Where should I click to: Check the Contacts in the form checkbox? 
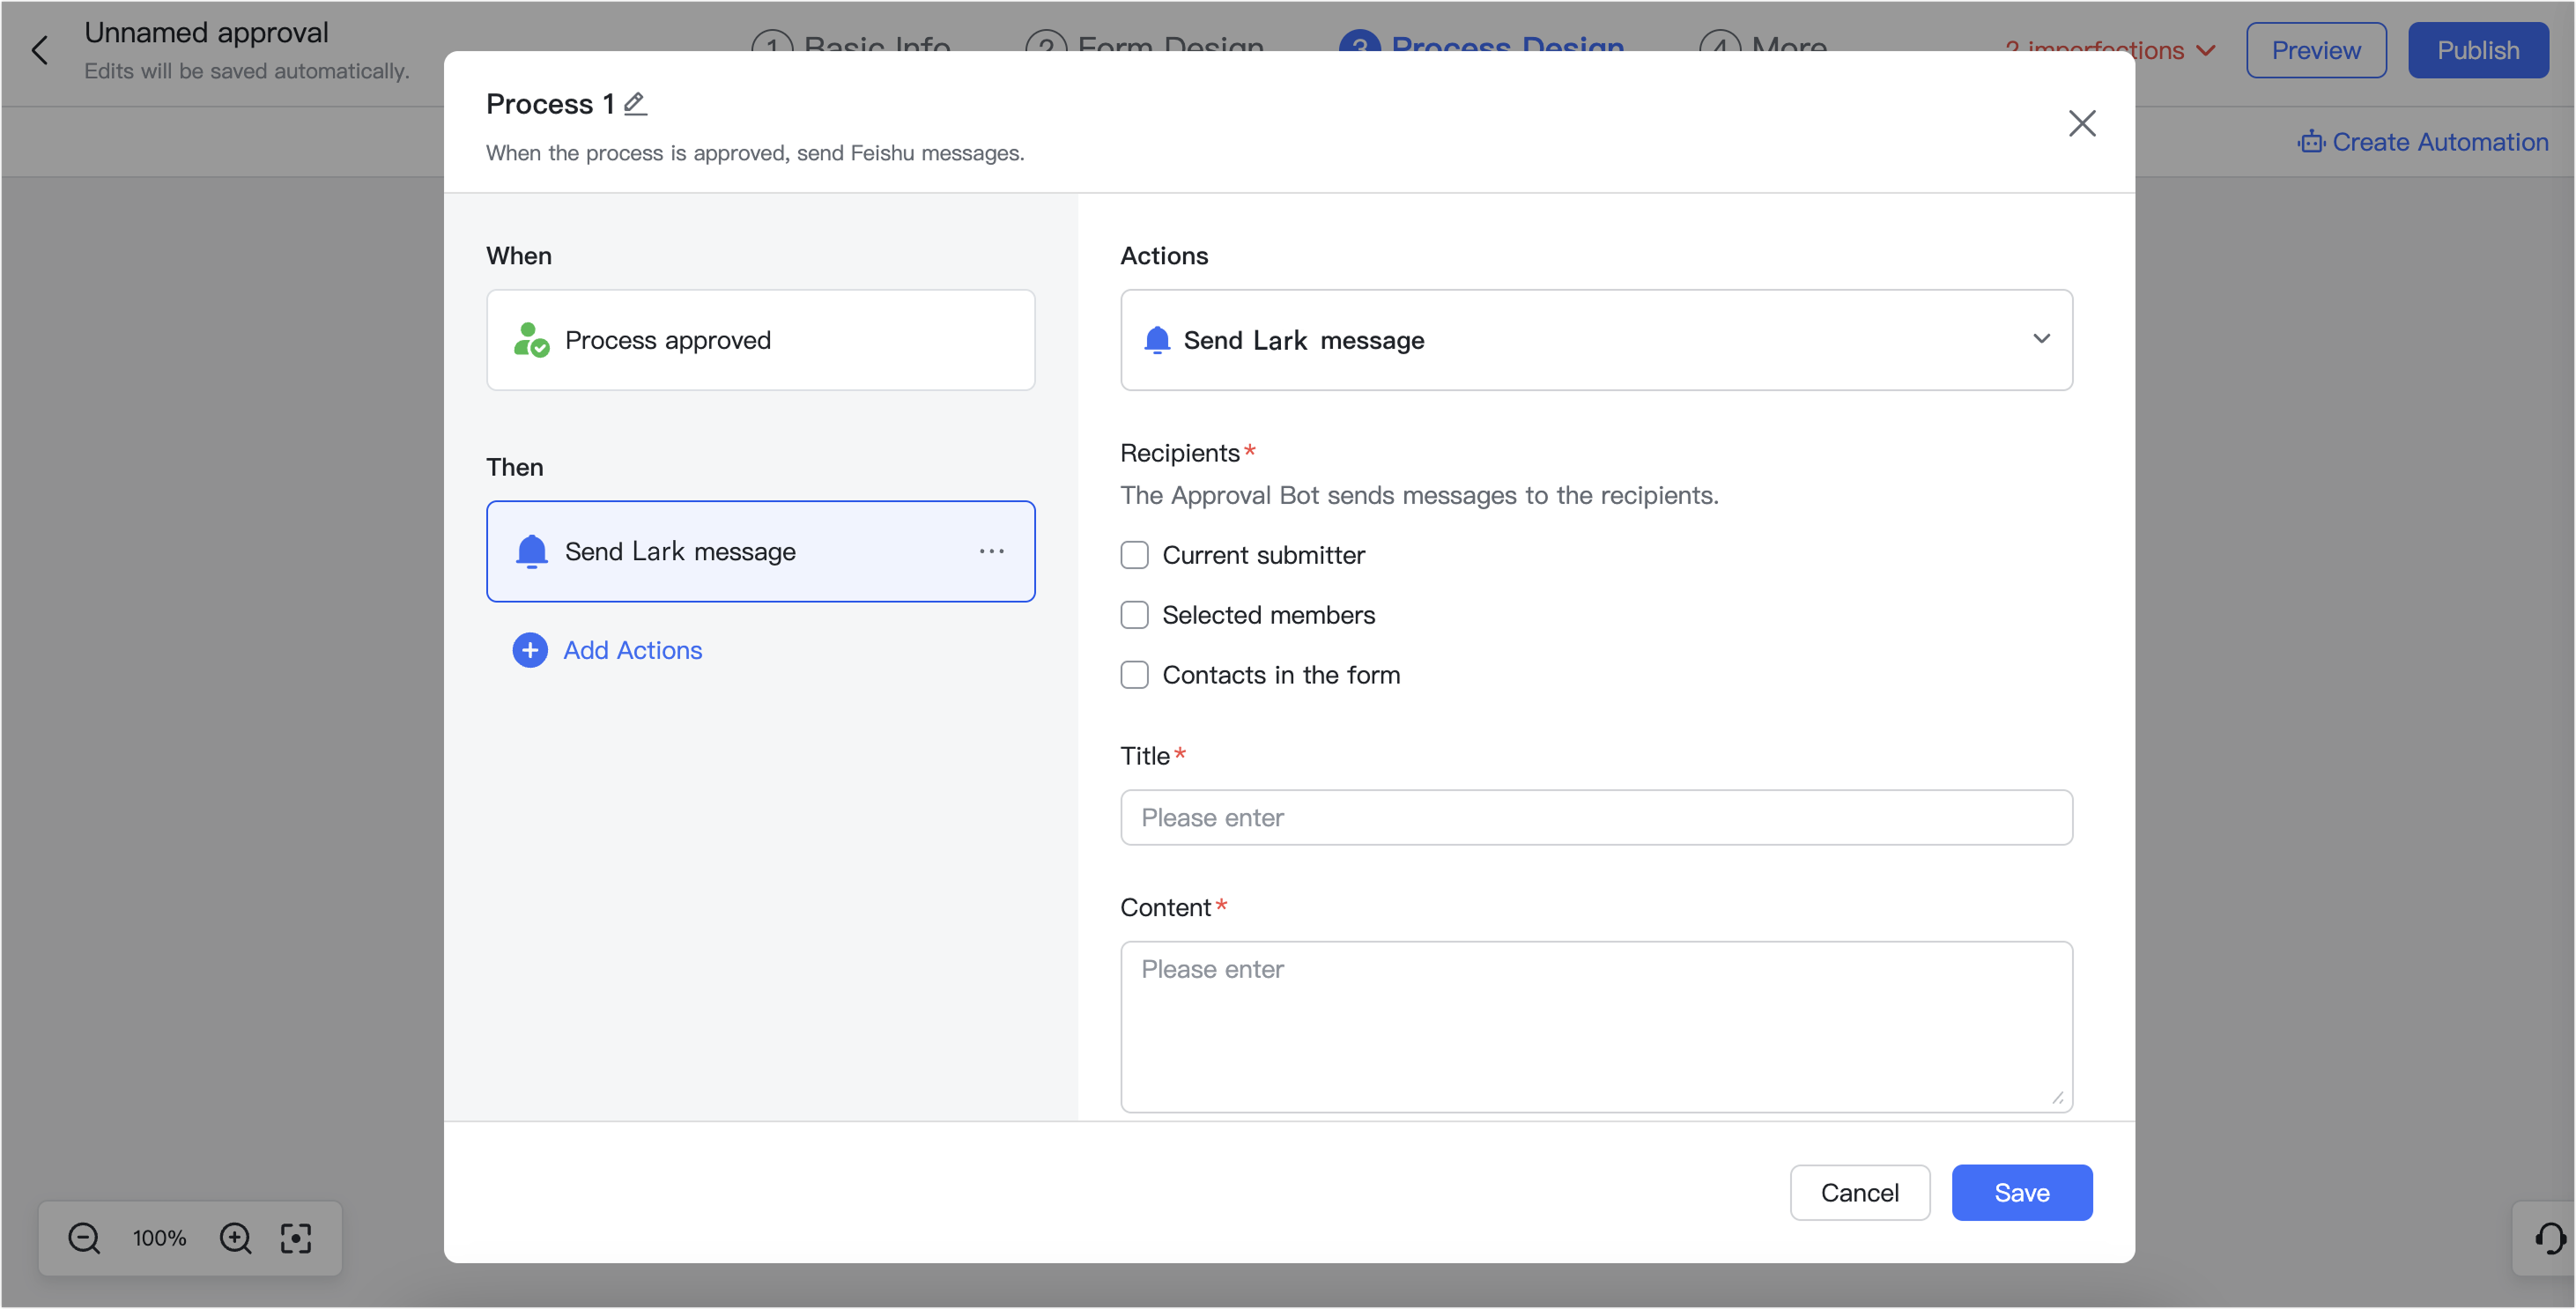(1134, 675)
